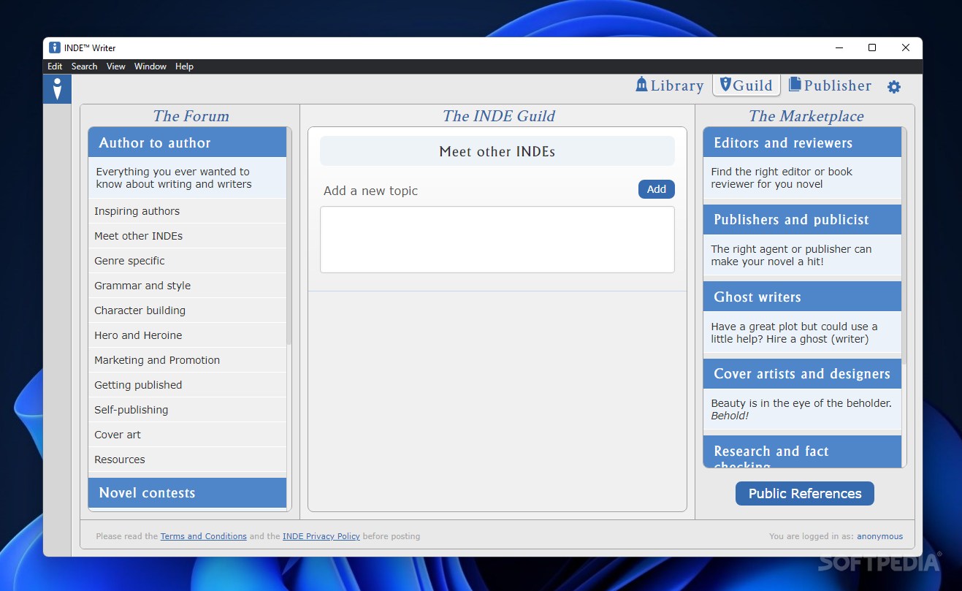
Task: Click the INDE logo icon in sidebar
Action: (57, 88)
